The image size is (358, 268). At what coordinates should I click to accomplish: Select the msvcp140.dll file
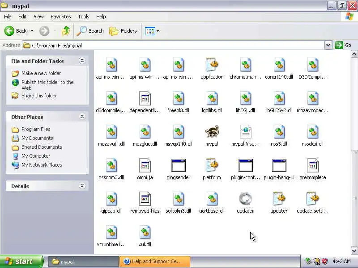[178, 131]
